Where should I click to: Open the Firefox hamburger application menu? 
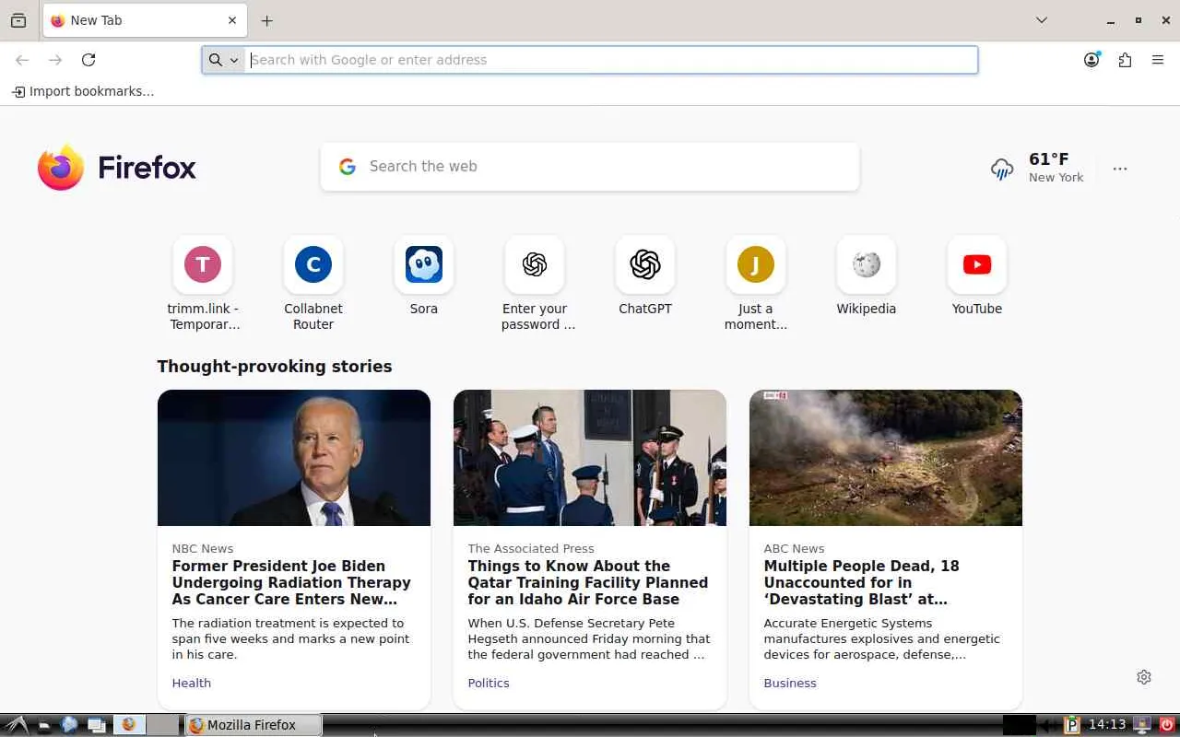tap(1158, 60)
